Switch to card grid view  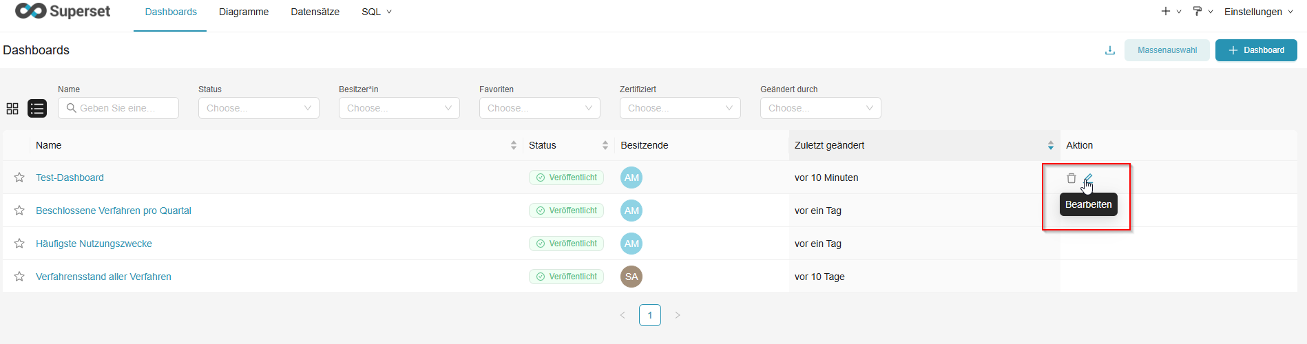pyautogui.click(x=12, y=109)
